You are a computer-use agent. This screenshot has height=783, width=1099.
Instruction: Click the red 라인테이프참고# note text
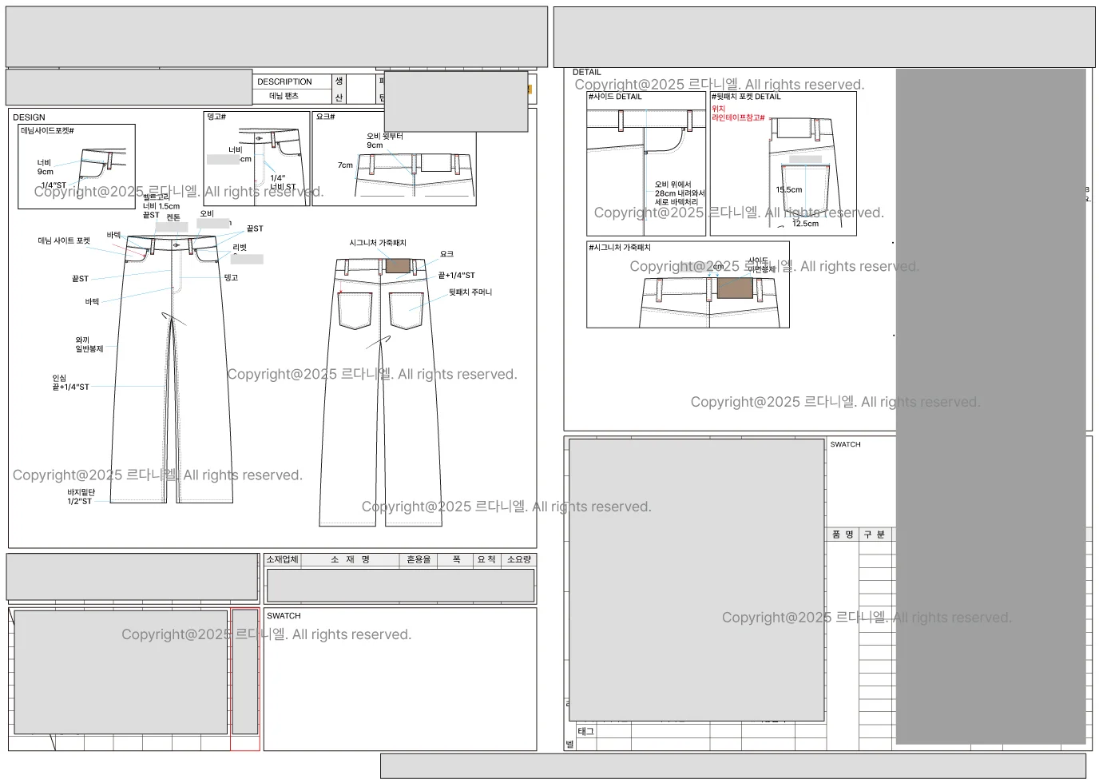coord(738,117)
